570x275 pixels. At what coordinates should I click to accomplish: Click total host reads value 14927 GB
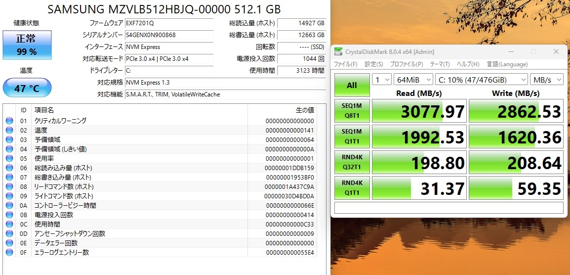point(301,23)
